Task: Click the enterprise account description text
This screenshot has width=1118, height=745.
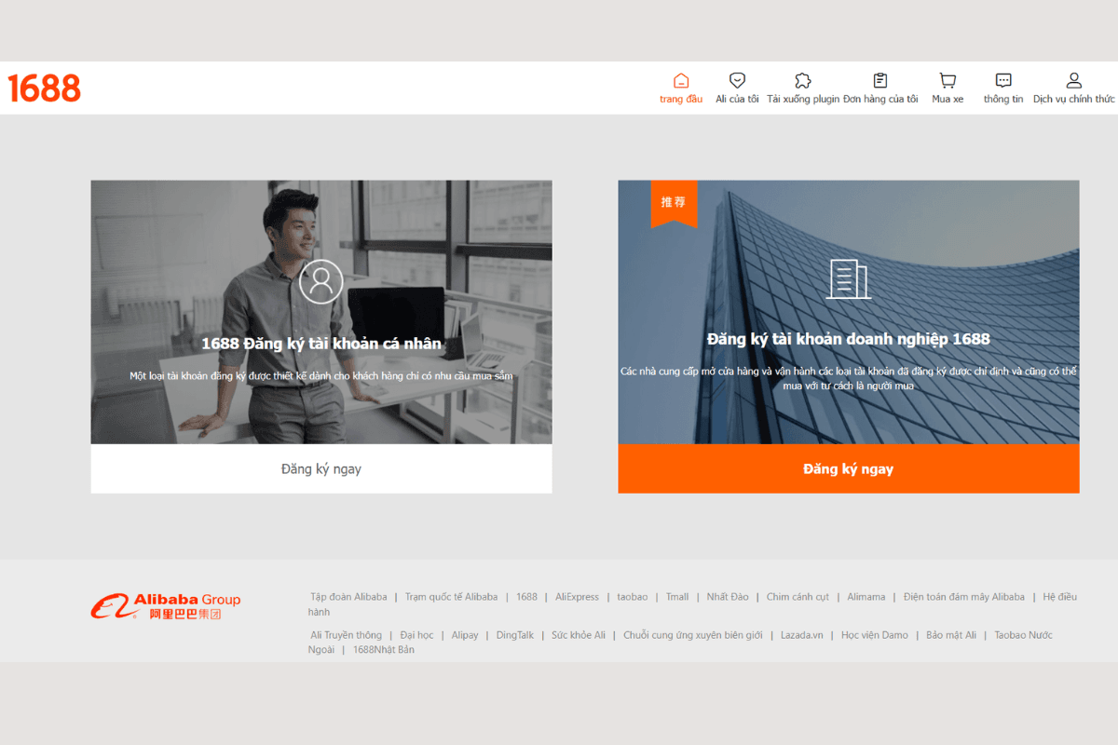Action: click(x=849, y=378)
